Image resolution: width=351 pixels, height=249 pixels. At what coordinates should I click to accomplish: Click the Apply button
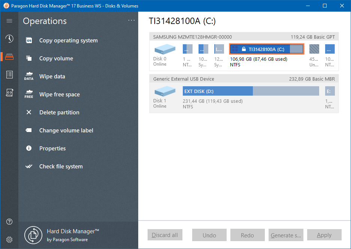324,235
